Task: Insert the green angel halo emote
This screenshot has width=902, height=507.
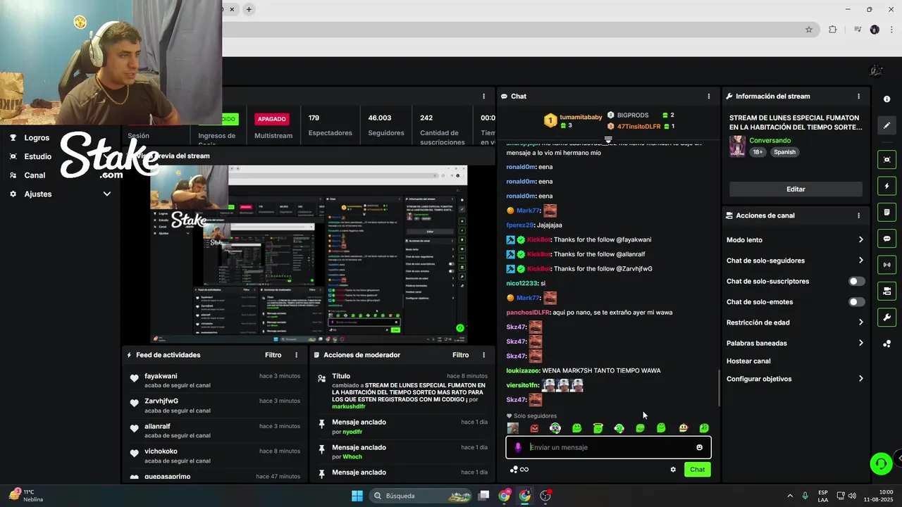Action: 598,428
